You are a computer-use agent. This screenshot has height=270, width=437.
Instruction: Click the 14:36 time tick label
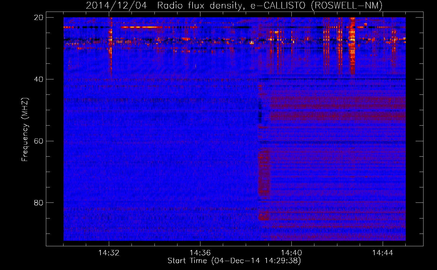tap(200, 253)
